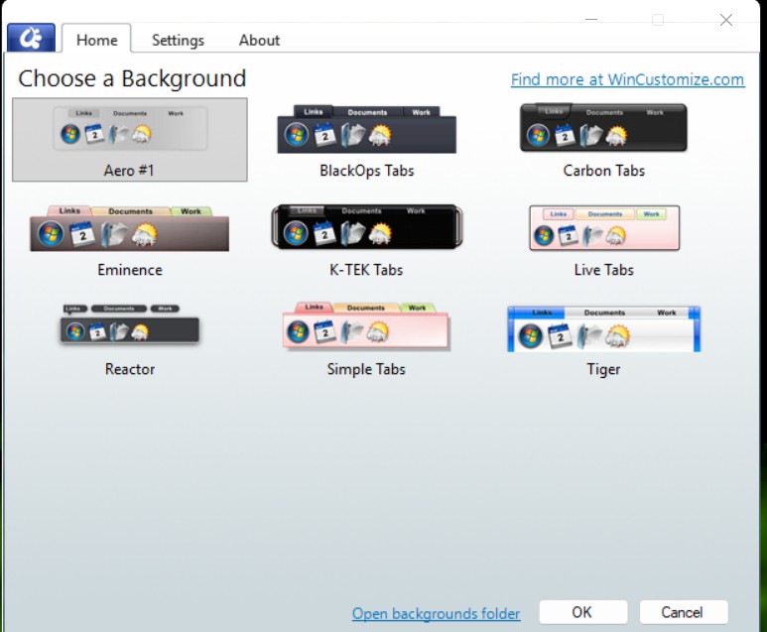Click the blue app logo icon
This screenshot has width=767, height=632.
pyautogui.click(x=30, y=38)
